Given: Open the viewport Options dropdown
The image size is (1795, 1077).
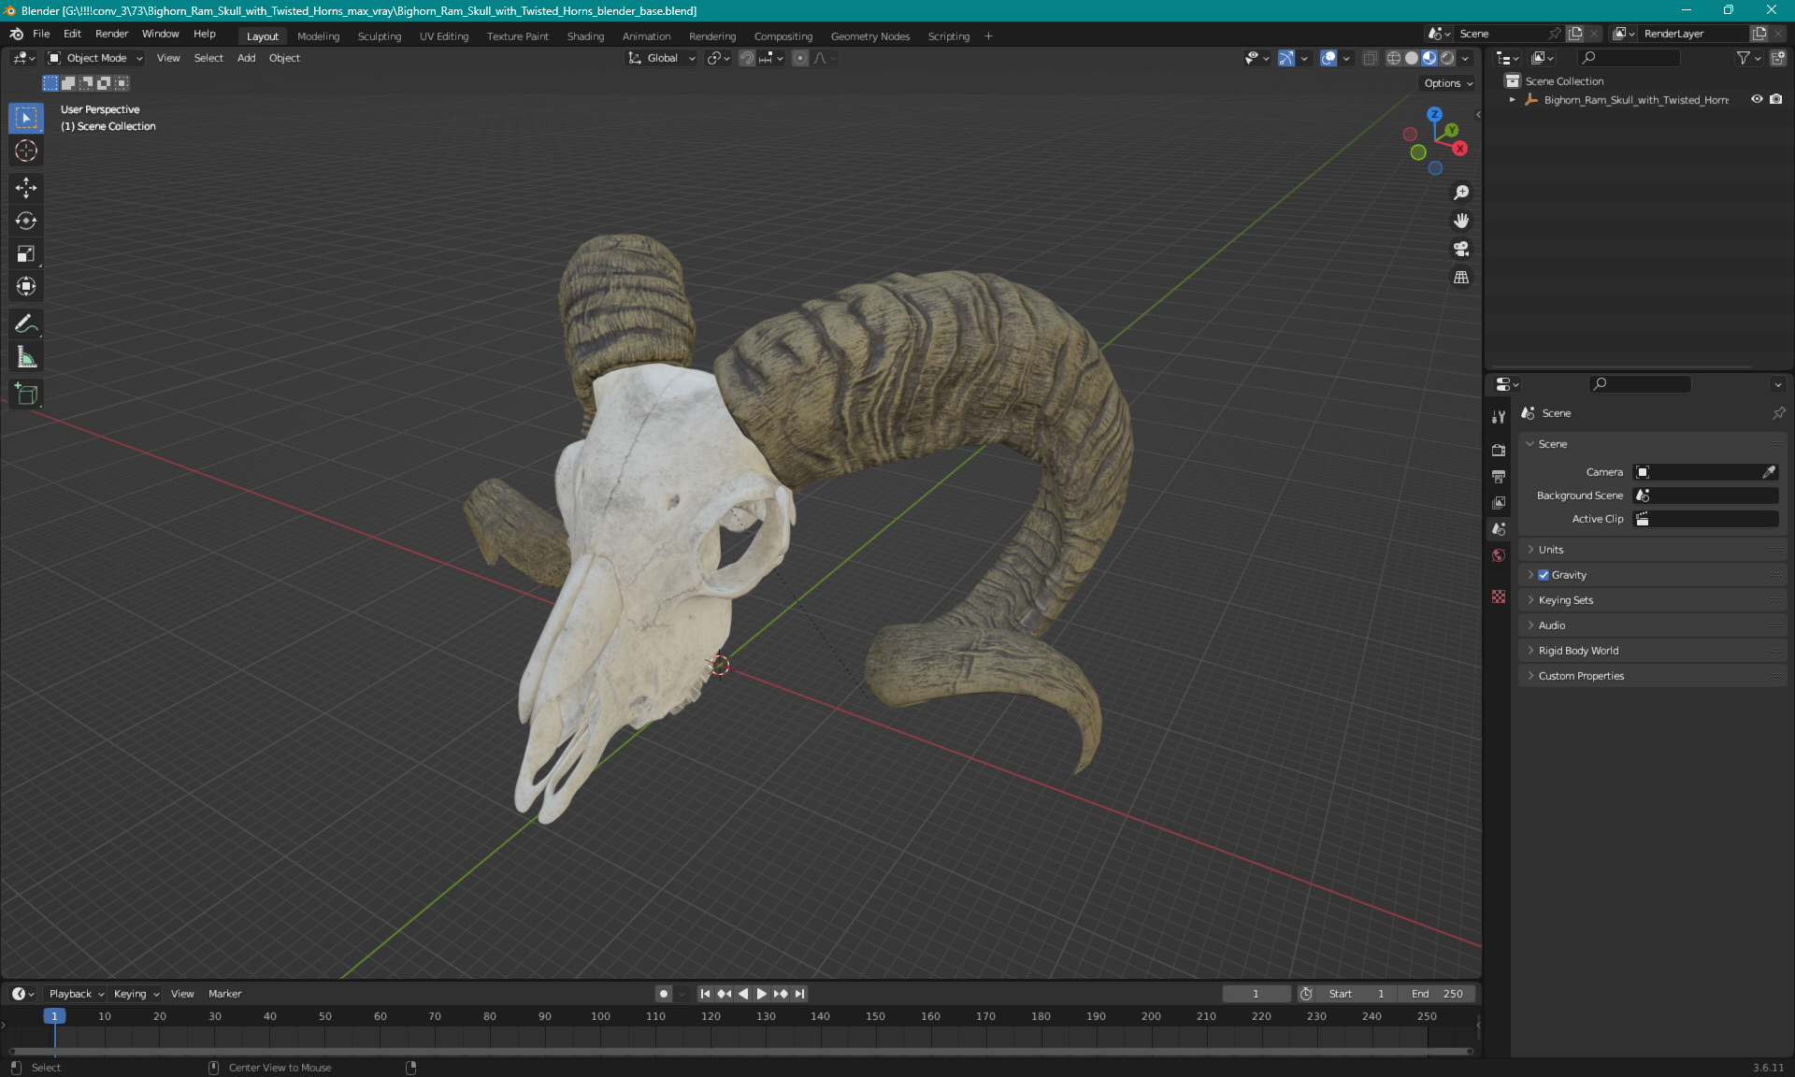Looking at the screenshot, I should 1447,83.
